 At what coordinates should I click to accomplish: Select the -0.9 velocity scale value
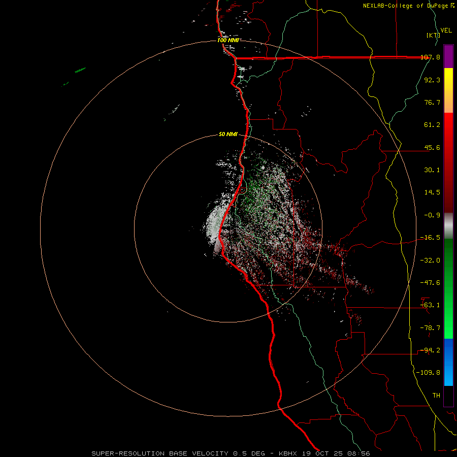coord(432,215)
